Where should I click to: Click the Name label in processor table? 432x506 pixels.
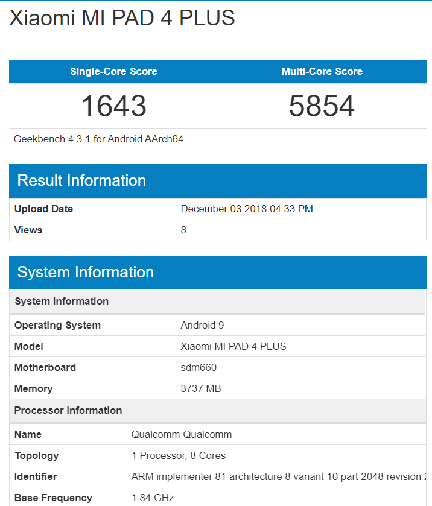click(x=28, y=435)
